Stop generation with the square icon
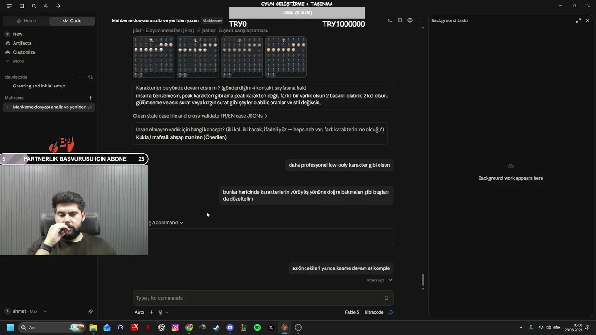Viewport: 596px width, 335px height. (386, 298)
